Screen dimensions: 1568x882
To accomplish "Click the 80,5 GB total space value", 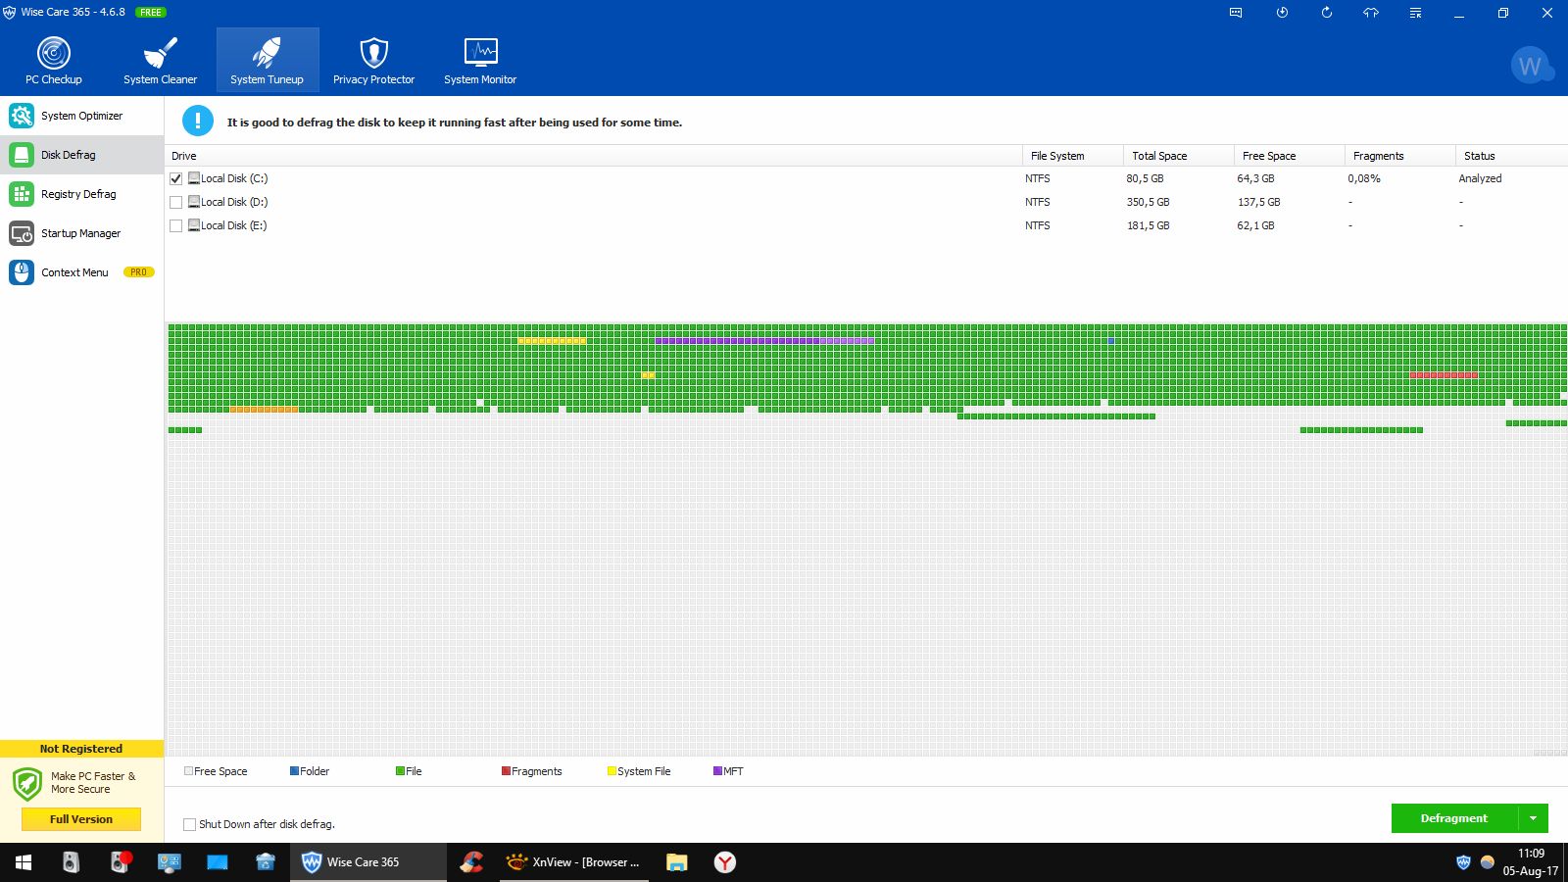I will click(1145, 178).
